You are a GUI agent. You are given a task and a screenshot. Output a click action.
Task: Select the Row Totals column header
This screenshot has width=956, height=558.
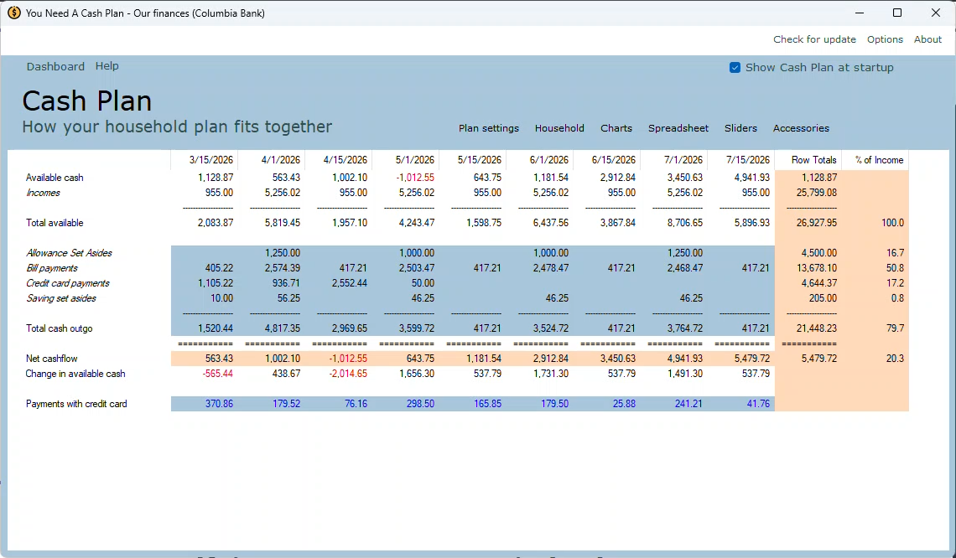tap(813, 160)
